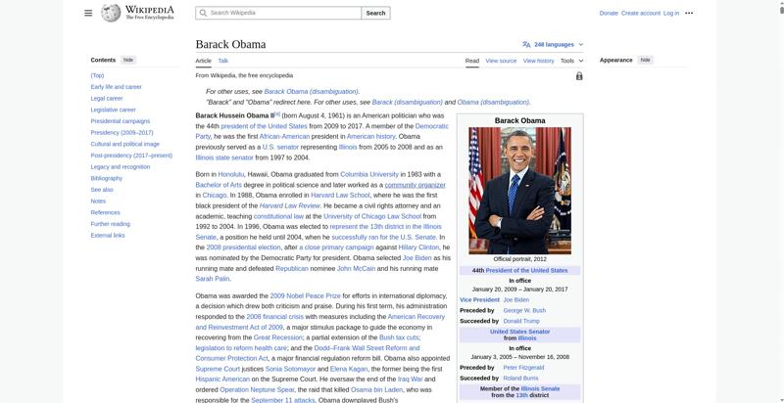
Task: Open the hamburger main menu icon
Action: click(88, 13)
